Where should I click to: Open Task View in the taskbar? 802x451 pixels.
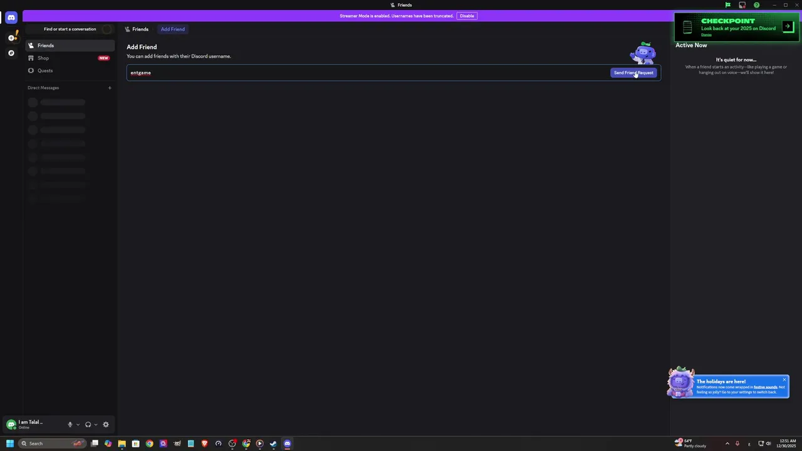95,443
